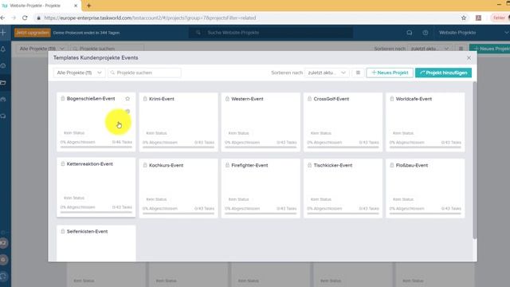
Task: Click browser Fehler profile badge
Action: tap(499, 18)
